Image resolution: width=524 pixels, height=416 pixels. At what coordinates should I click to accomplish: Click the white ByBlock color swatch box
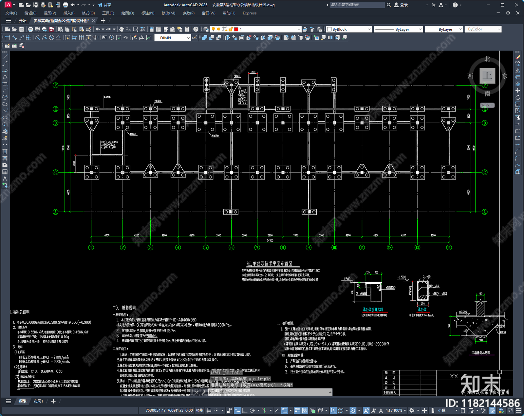tap(329, 29)
